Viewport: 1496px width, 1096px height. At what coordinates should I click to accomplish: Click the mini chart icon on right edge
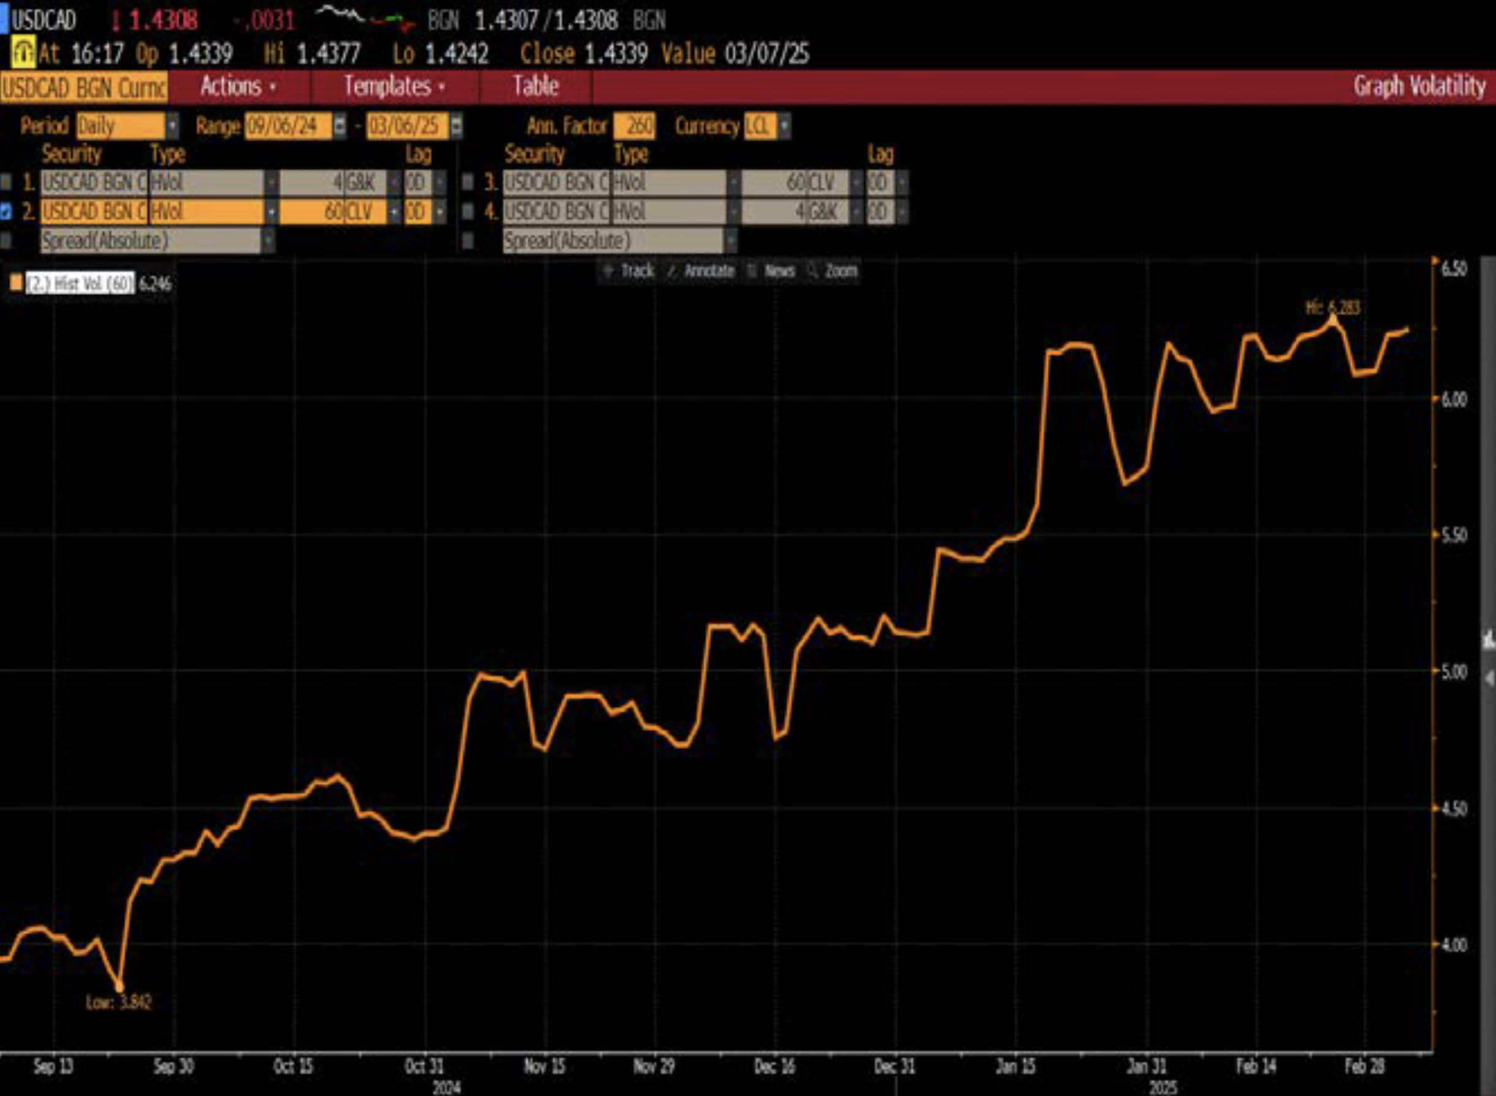(x=1489, y=639)
